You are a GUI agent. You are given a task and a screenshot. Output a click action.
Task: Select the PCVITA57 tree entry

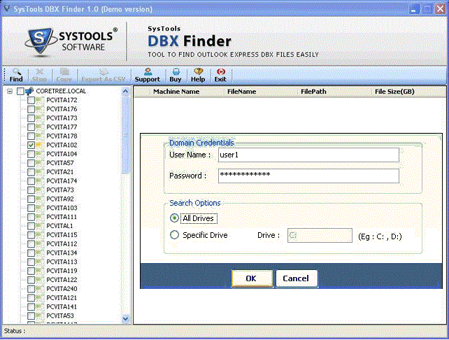(x=60, y=163)
